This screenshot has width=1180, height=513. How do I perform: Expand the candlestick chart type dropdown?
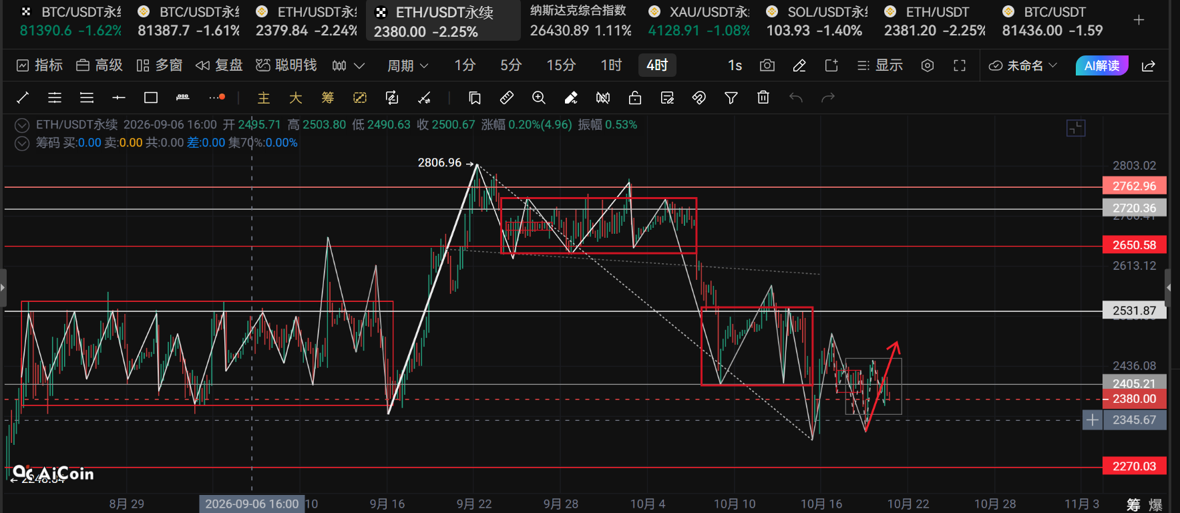(x=349, y=65)
